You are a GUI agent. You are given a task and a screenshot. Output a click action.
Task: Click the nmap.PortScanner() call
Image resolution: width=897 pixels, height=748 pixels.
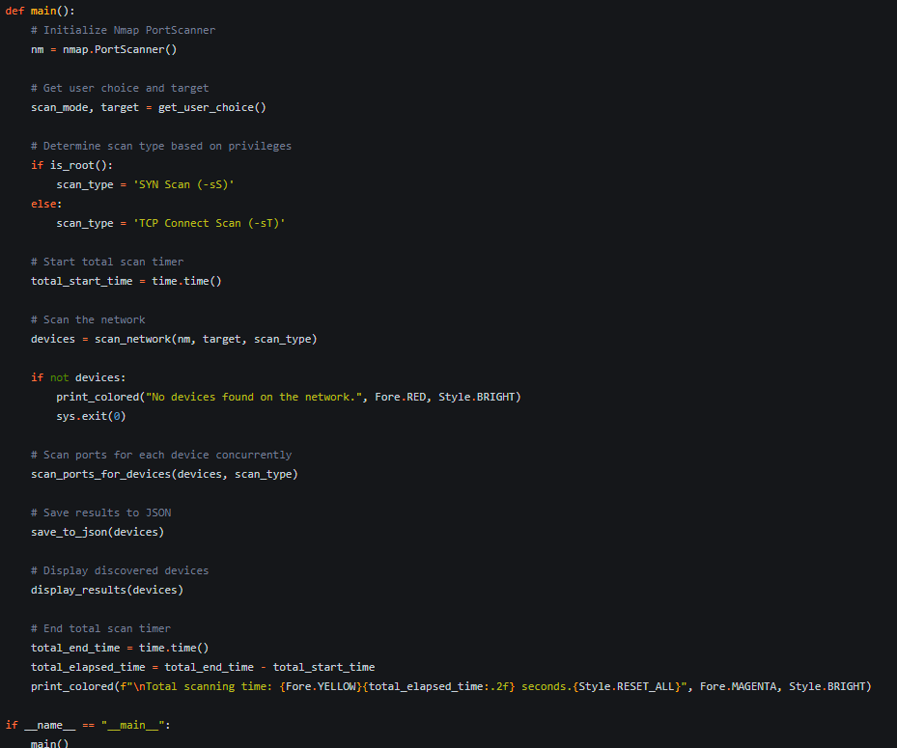click(x=120, y=50)
